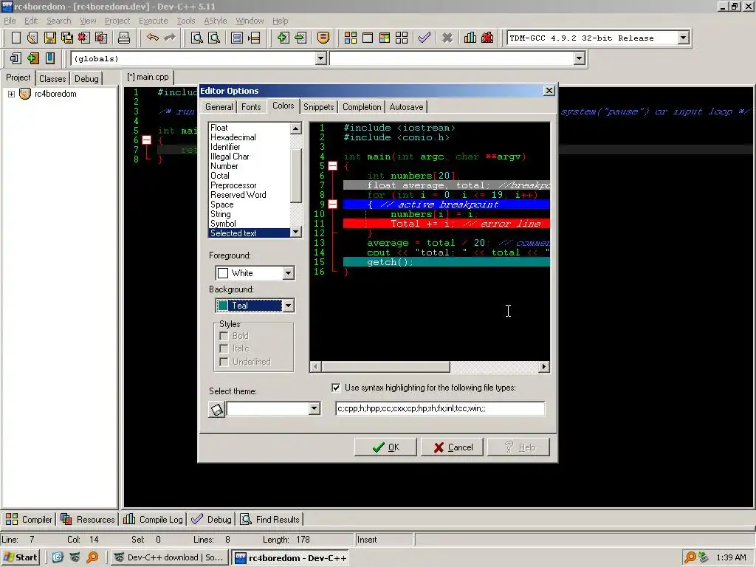This screenshot has height=567, width=756.
Task: Click the Open file toolbar icon
Action: point(32,38)
